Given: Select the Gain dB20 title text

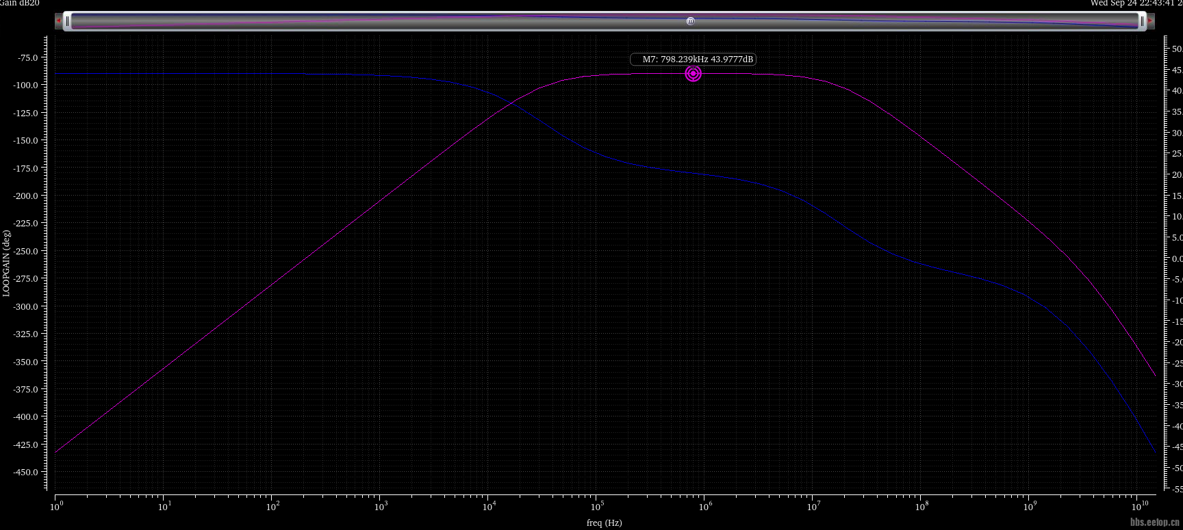Looking at the screenshot, I should [x=19, y=3].
